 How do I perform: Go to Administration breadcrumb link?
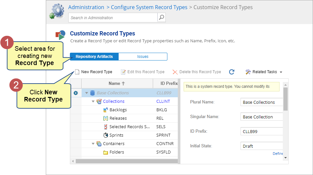(x=86, y=7)
